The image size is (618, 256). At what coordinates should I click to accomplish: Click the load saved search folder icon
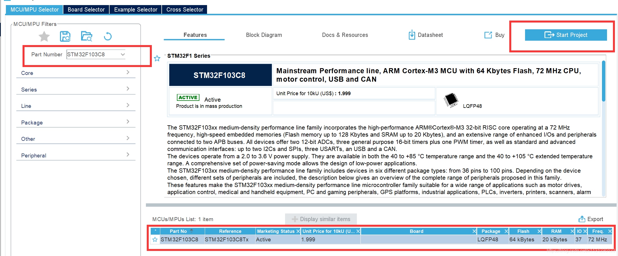pos(86,36)
